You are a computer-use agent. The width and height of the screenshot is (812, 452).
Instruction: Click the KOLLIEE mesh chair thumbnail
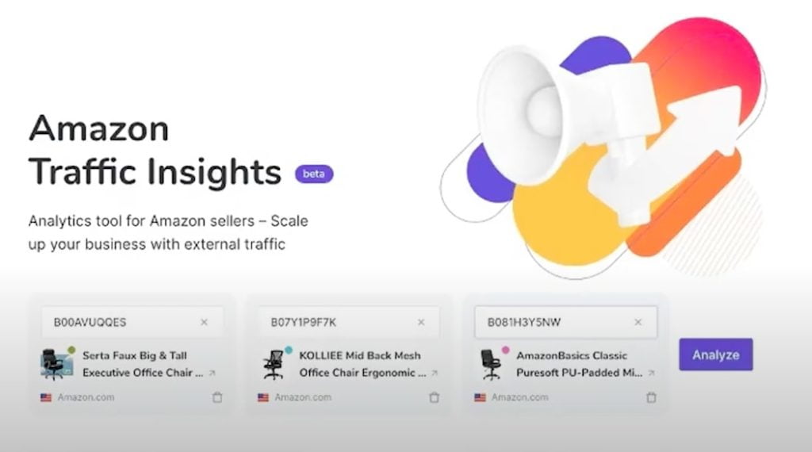pyautogui.click(x=274, y=365)
